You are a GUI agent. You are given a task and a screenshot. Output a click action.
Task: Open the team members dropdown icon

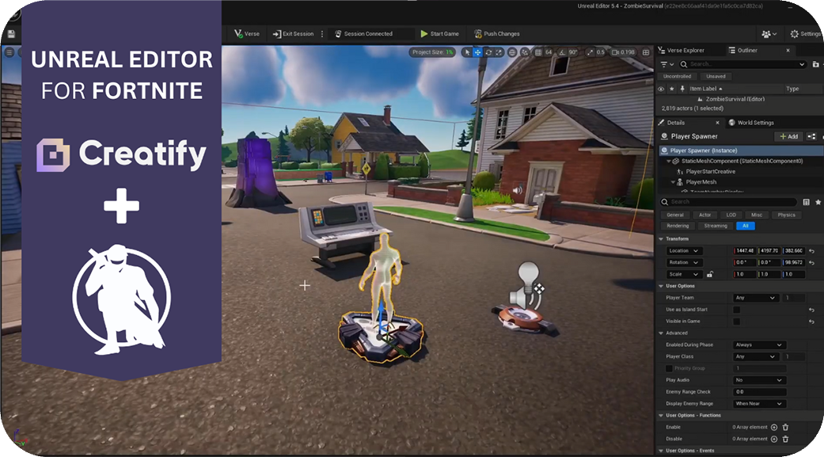769,33
